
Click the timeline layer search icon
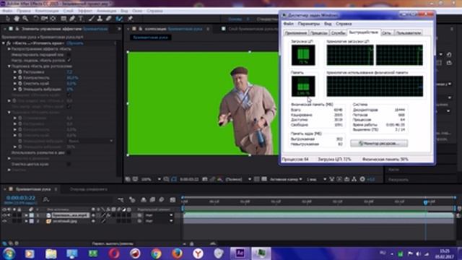point(46,200)
